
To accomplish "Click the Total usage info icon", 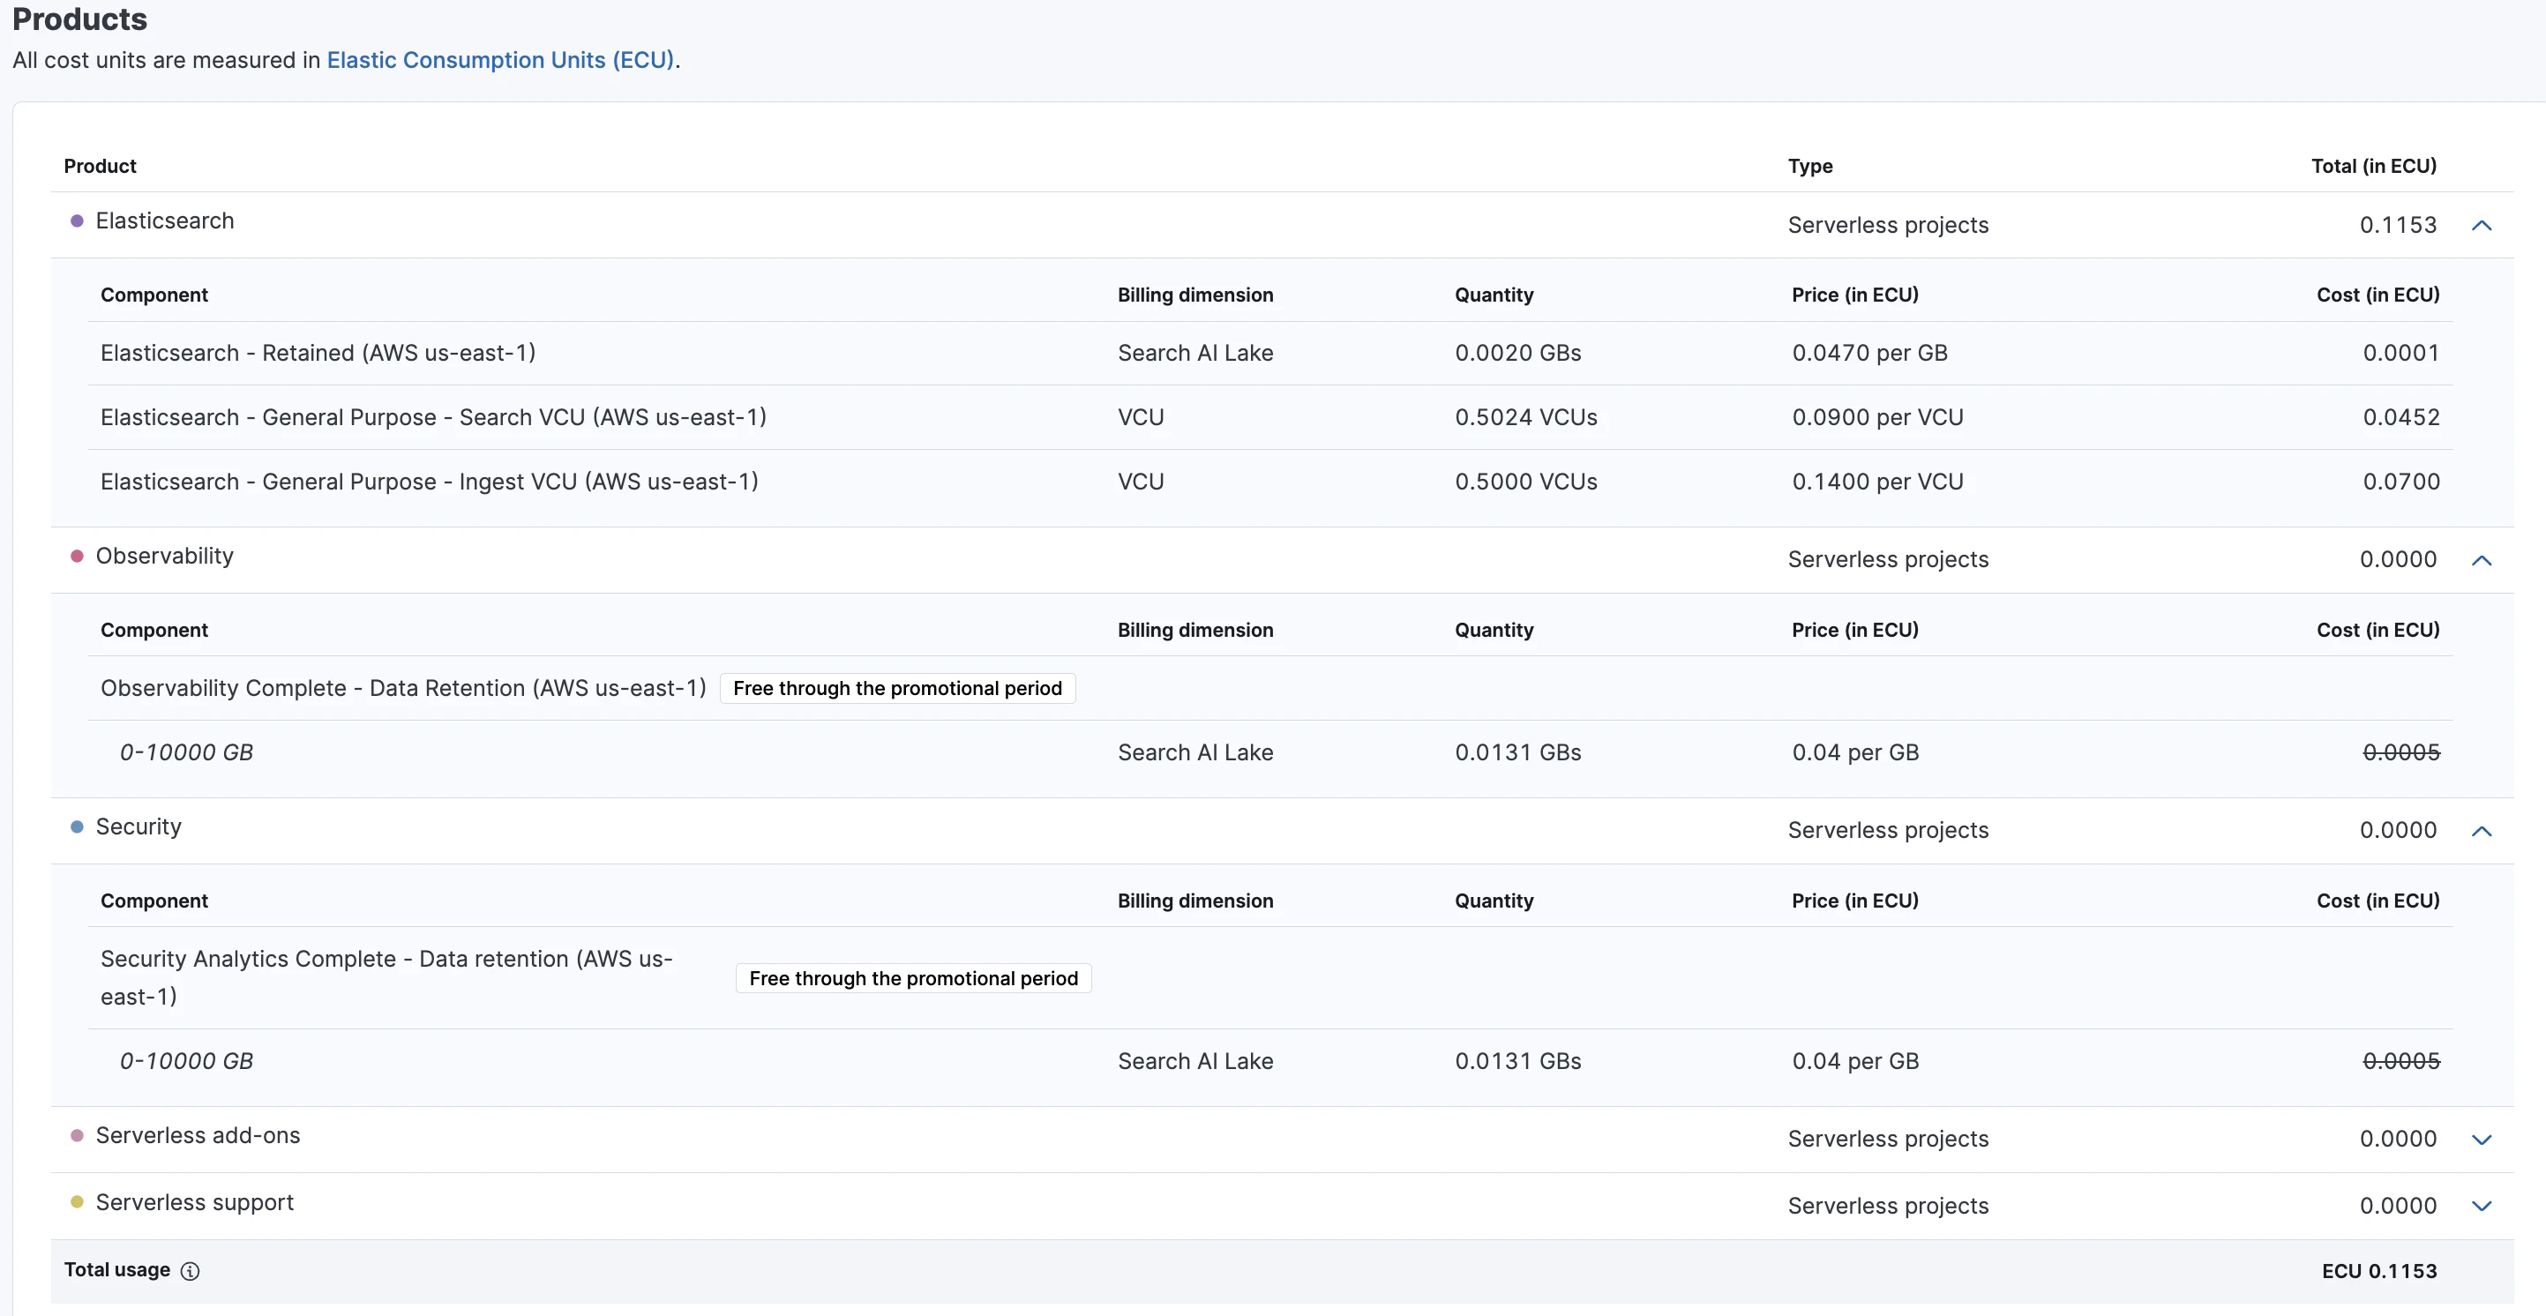I will coord(190,1270).
